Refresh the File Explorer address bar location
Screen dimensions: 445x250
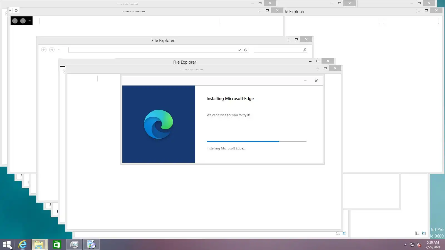246,50
